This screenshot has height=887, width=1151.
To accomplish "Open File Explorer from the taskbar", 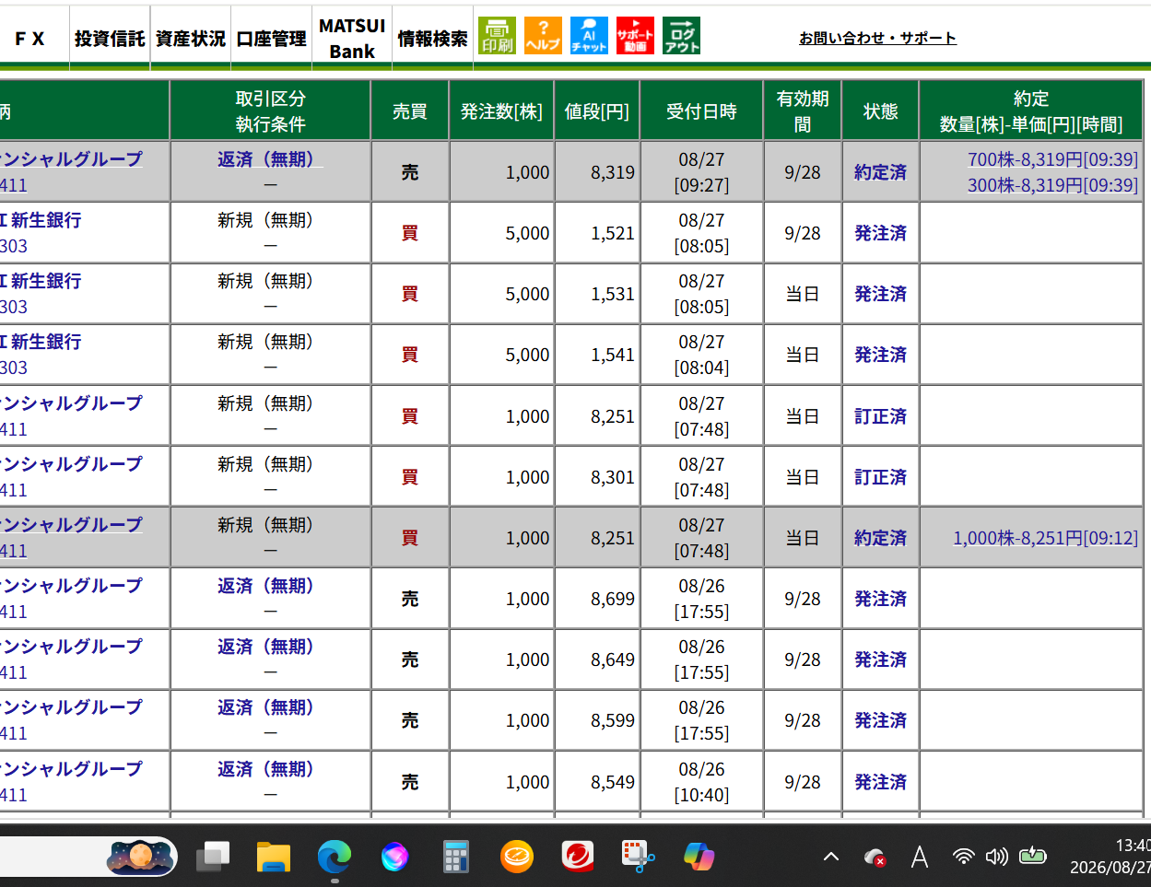I will tap(274, 857).
